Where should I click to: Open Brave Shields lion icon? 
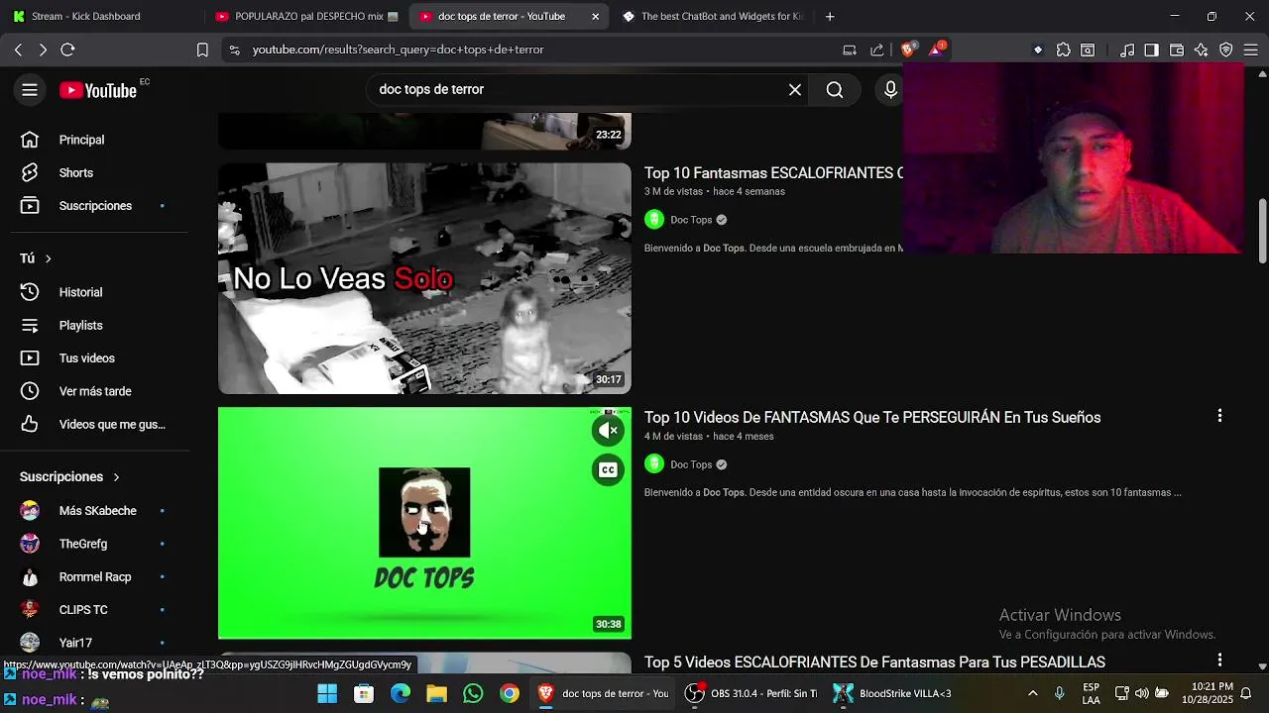(908, 50)
